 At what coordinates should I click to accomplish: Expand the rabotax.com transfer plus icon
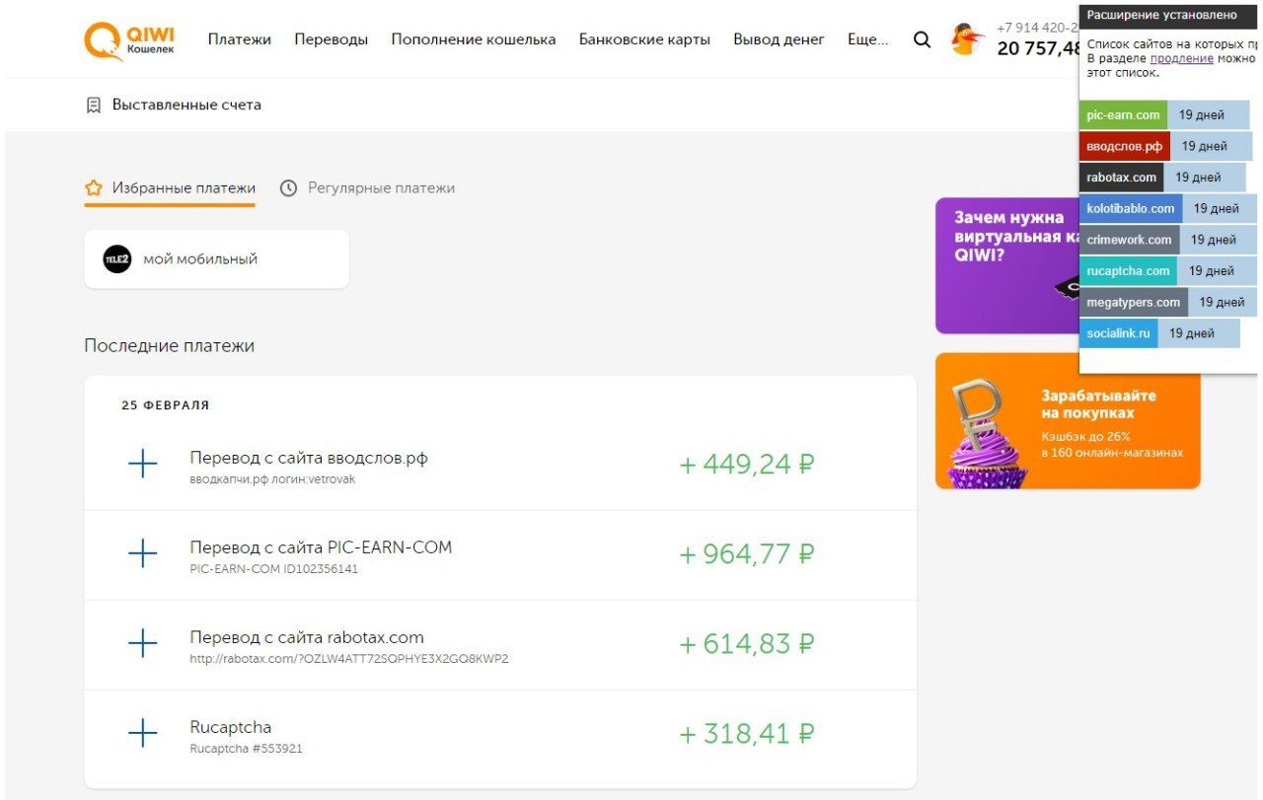point(143,644)
